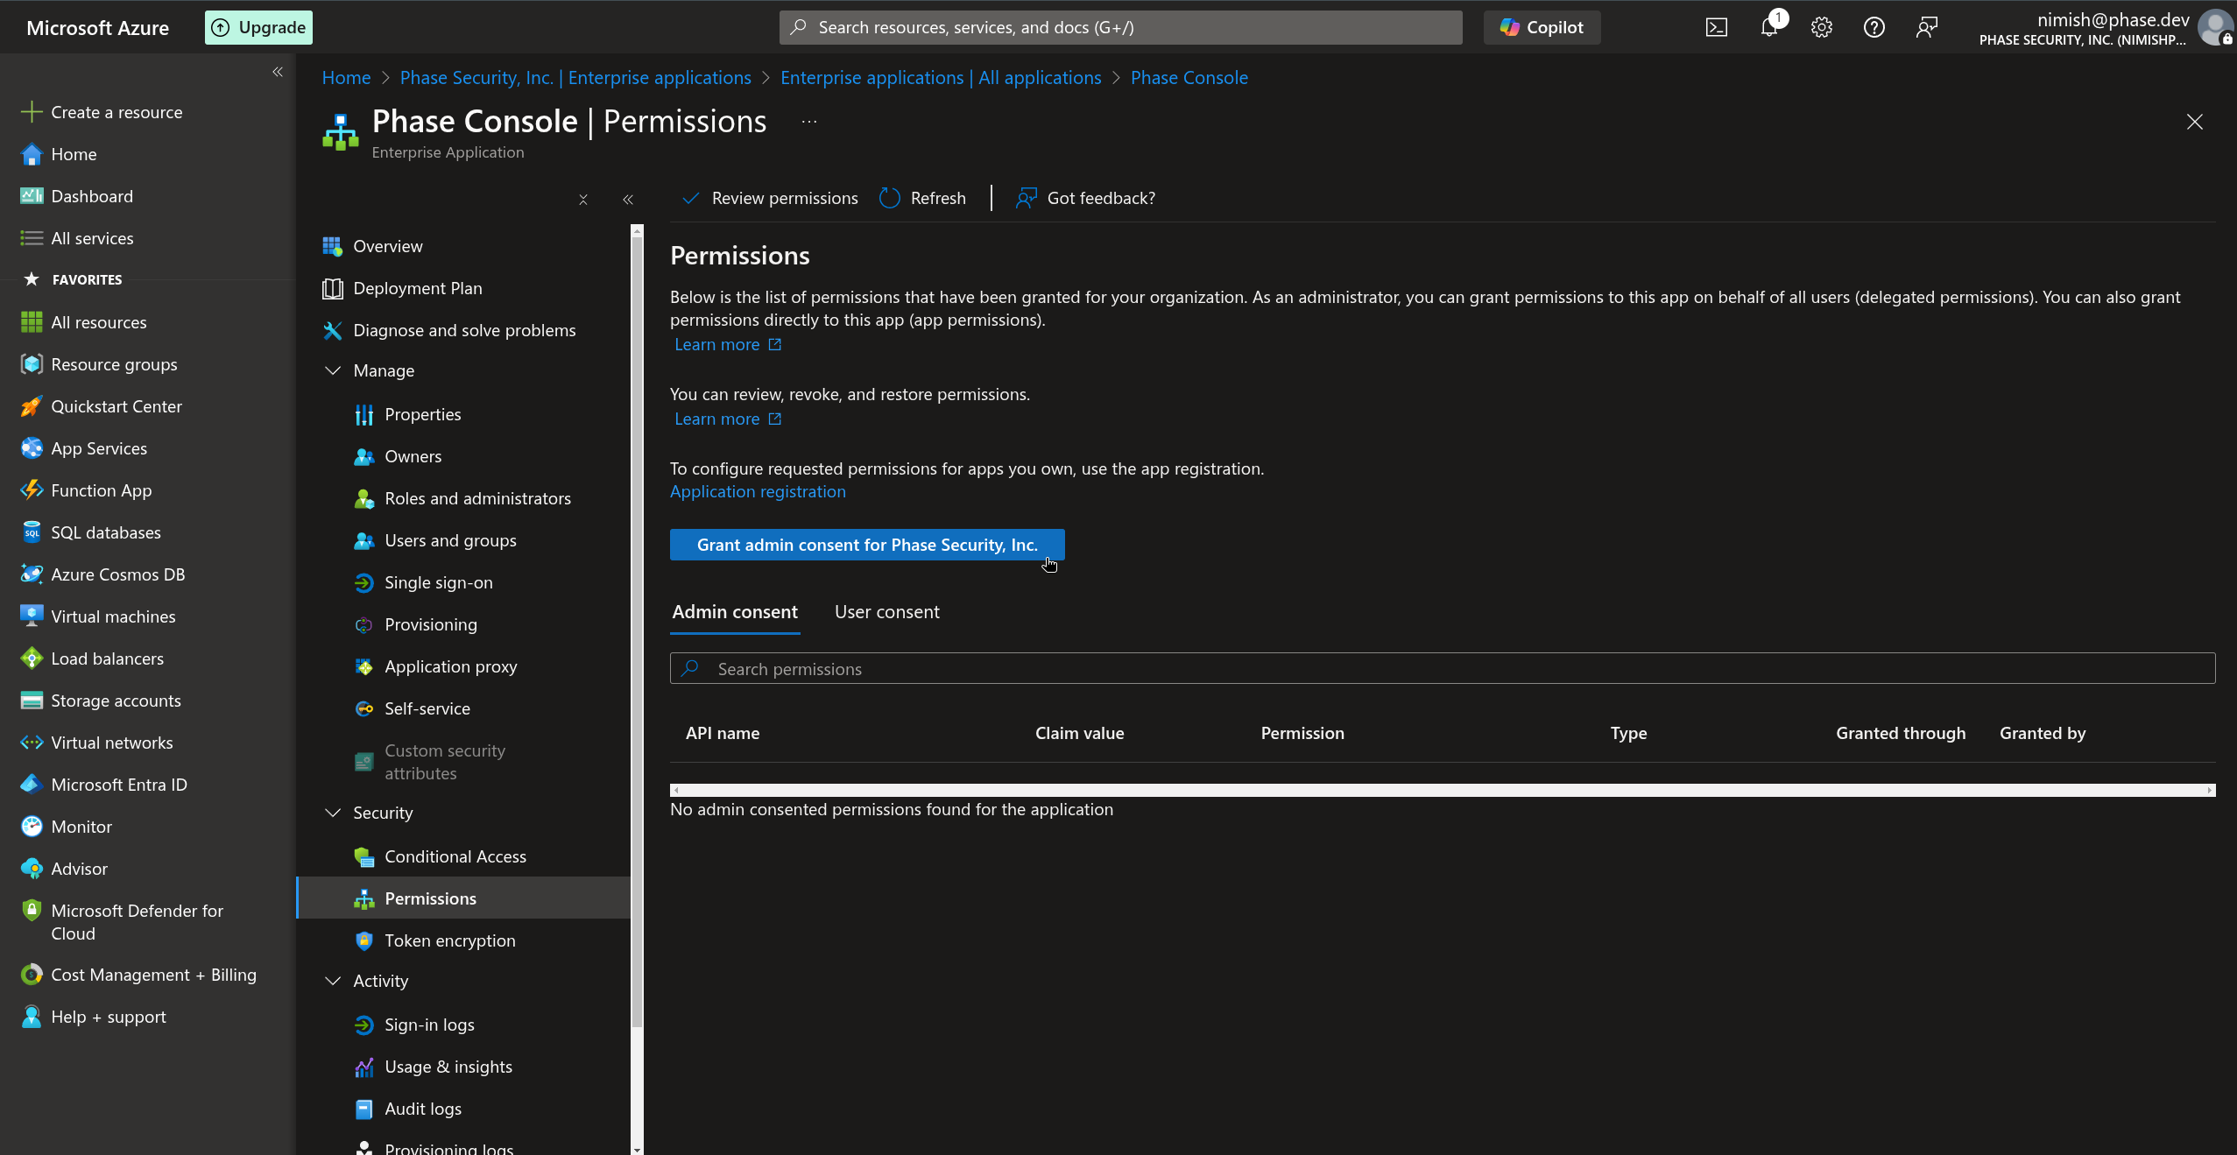
Task: Open Audit logs for the application
Action: coord(423,1109)
